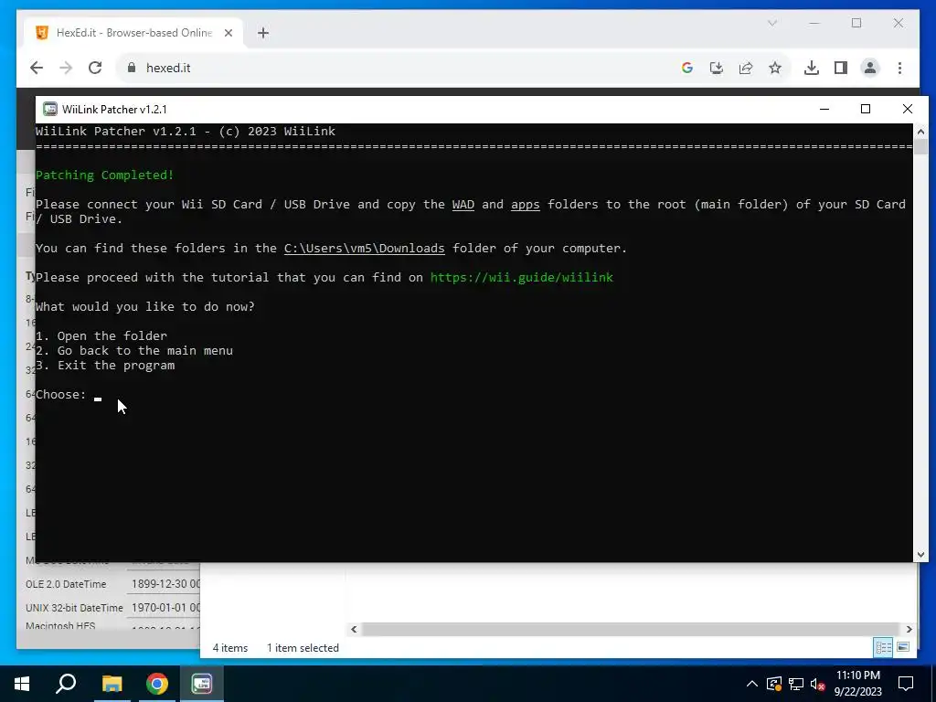Click the Google icon in address bar
Viewport: 936px width, 702px height.
(x=687, y=68)
